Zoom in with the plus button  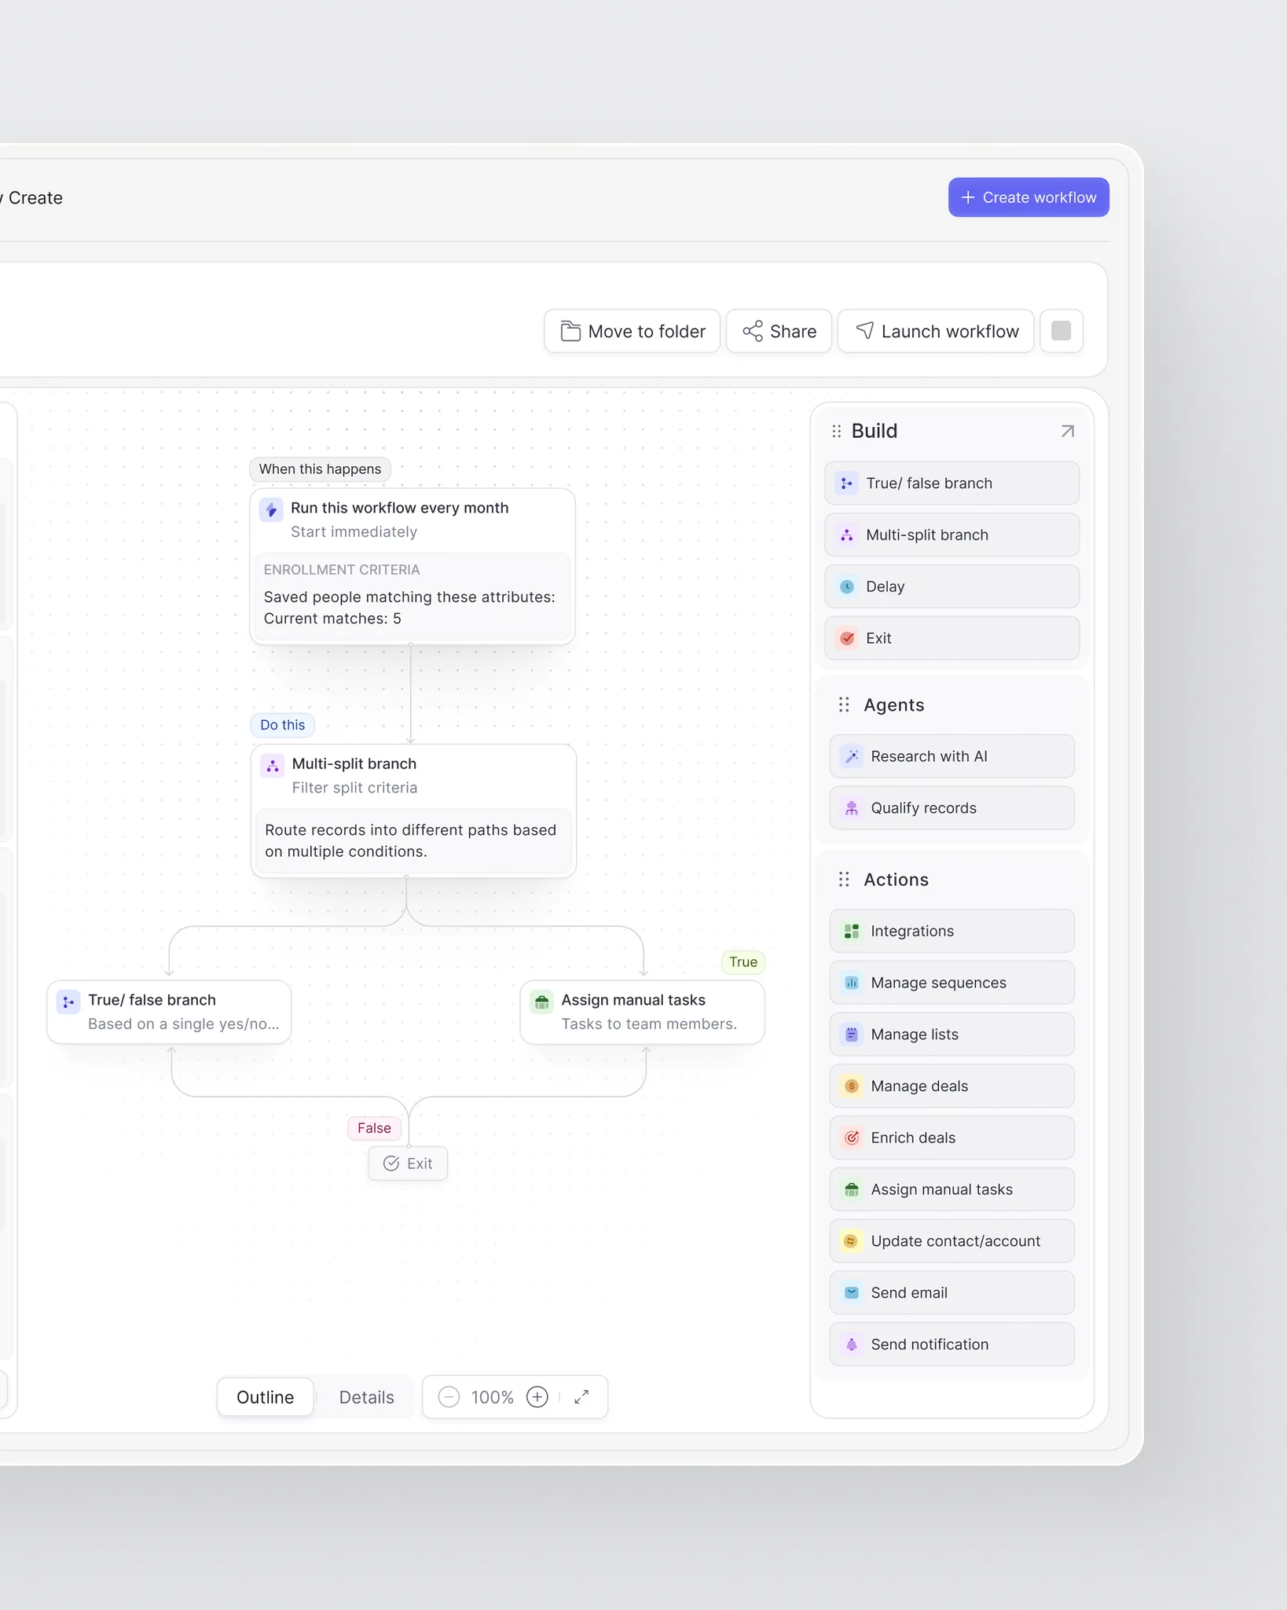point(537,1397)
